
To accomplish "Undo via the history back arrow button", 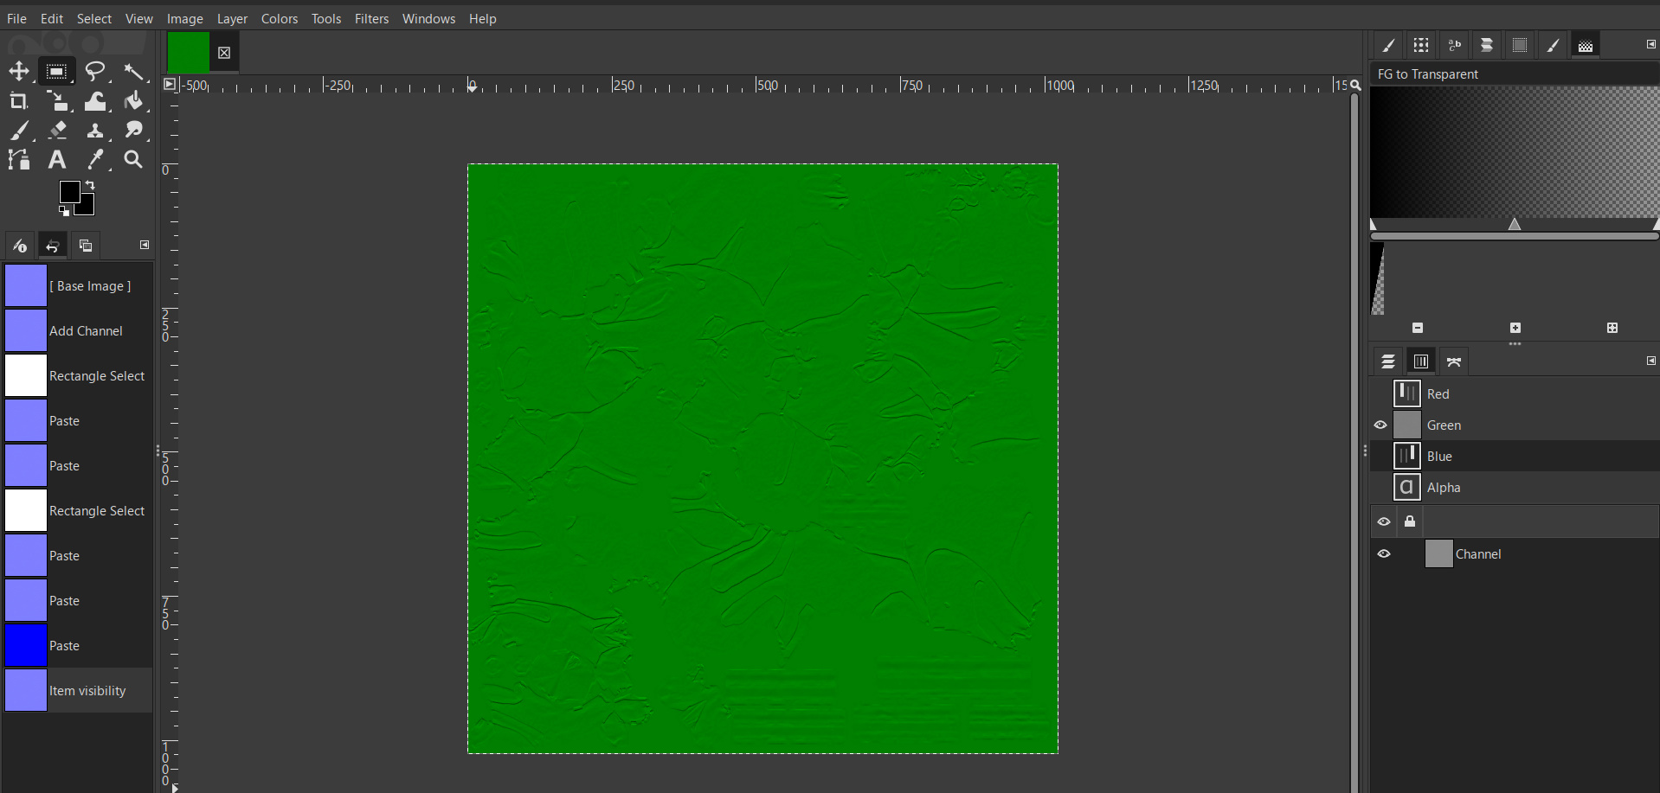I will 52,245.
